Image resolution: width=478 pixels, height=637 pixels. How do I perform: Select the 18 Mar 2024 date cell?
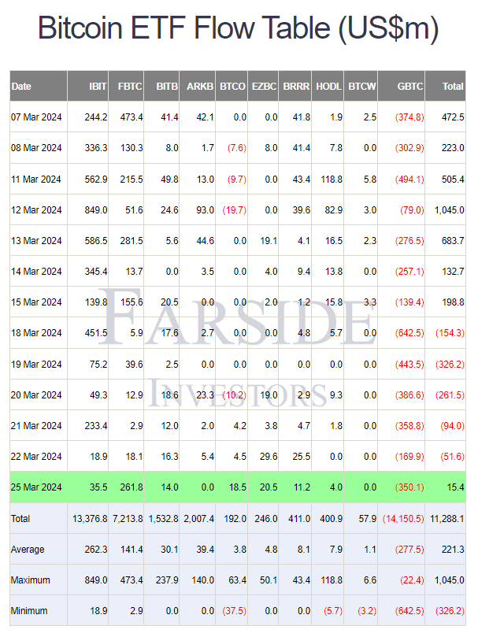39,333
